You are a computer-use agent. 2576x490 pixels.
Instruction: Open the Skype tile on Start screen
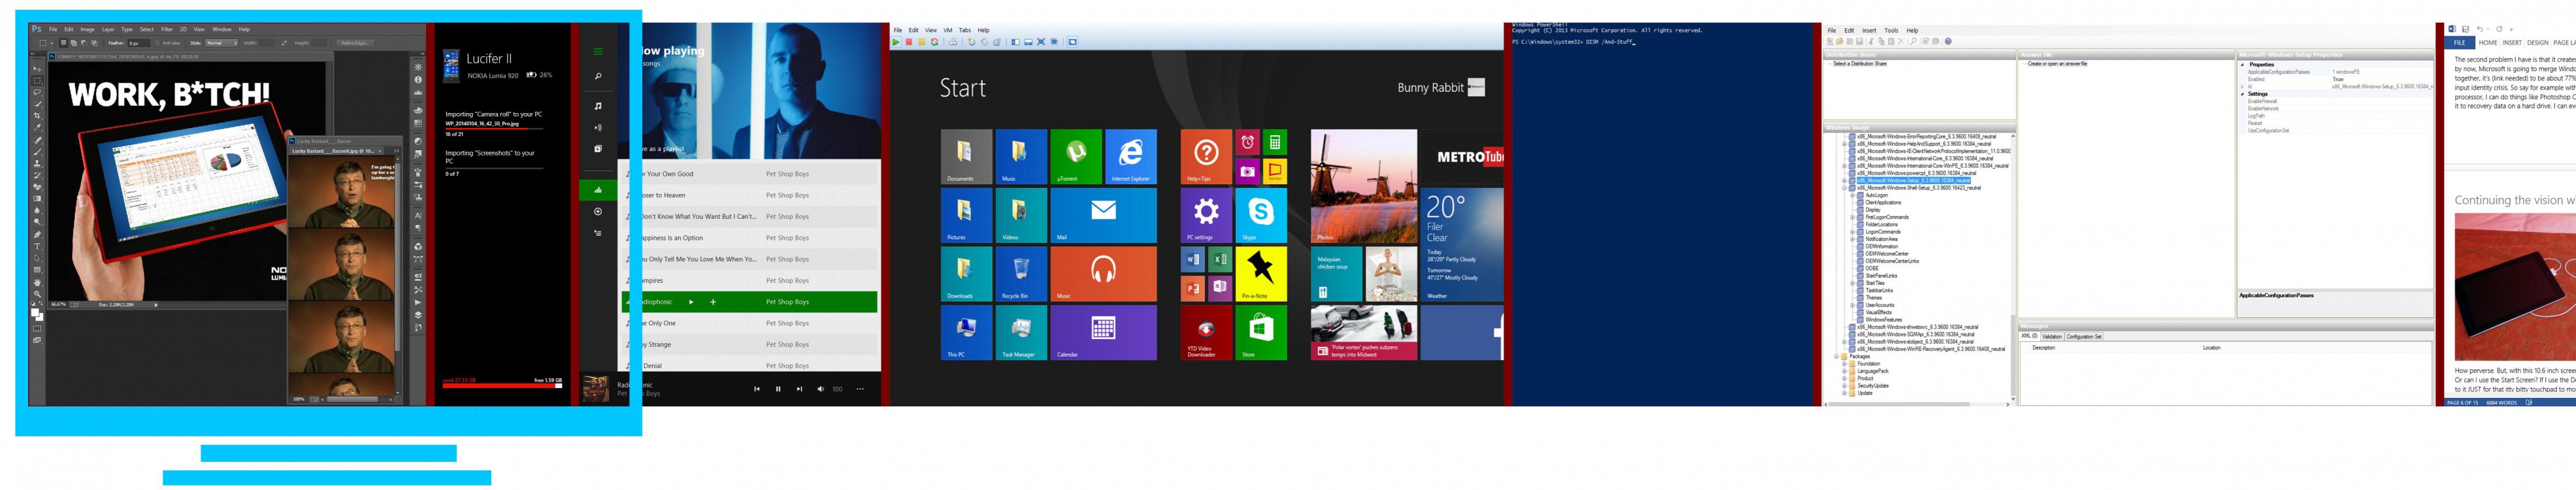(1261, 215)
